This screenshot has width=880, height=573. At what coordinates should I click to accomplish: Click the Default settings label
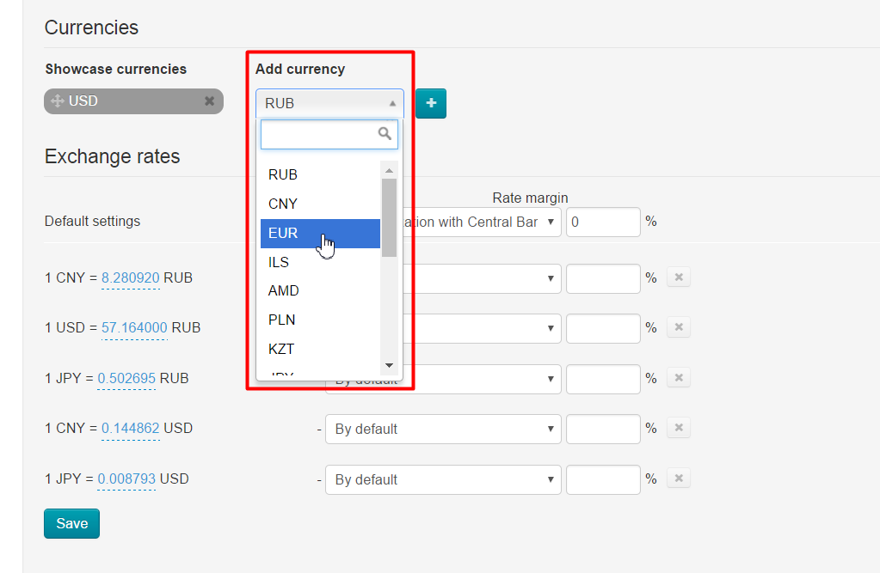tap(93, 222)
